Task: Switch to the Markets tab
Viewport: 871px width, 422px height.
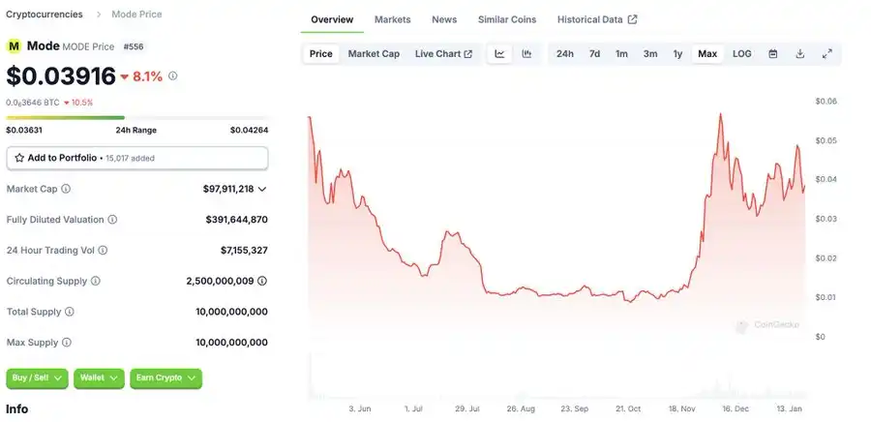Action: click(x=392, y=19)
